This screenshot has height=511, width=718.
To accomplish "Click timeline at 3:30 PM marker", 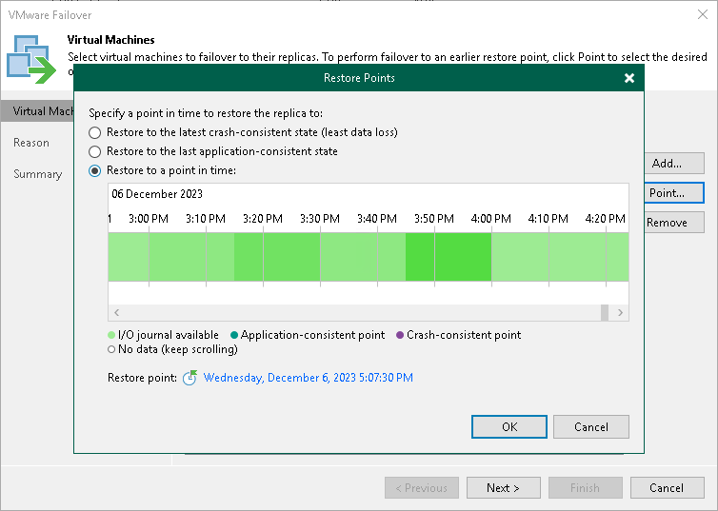I will [320, 219].
